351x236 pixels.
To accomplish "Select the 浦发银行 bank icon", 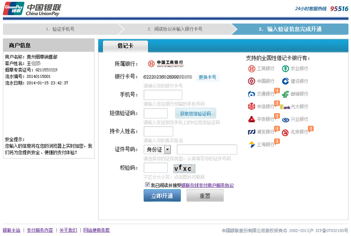I will [251, 132].
